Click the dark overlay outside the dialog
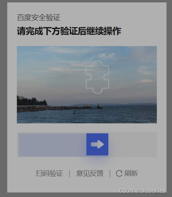Viewport: 172px width, 197px height. point(3,98)
